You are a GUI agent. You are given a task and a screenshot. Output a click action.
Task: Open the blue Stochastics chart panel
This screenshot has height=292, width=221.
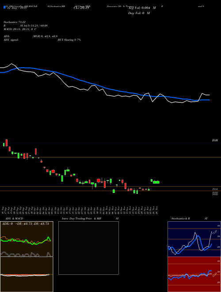point(194,239)
